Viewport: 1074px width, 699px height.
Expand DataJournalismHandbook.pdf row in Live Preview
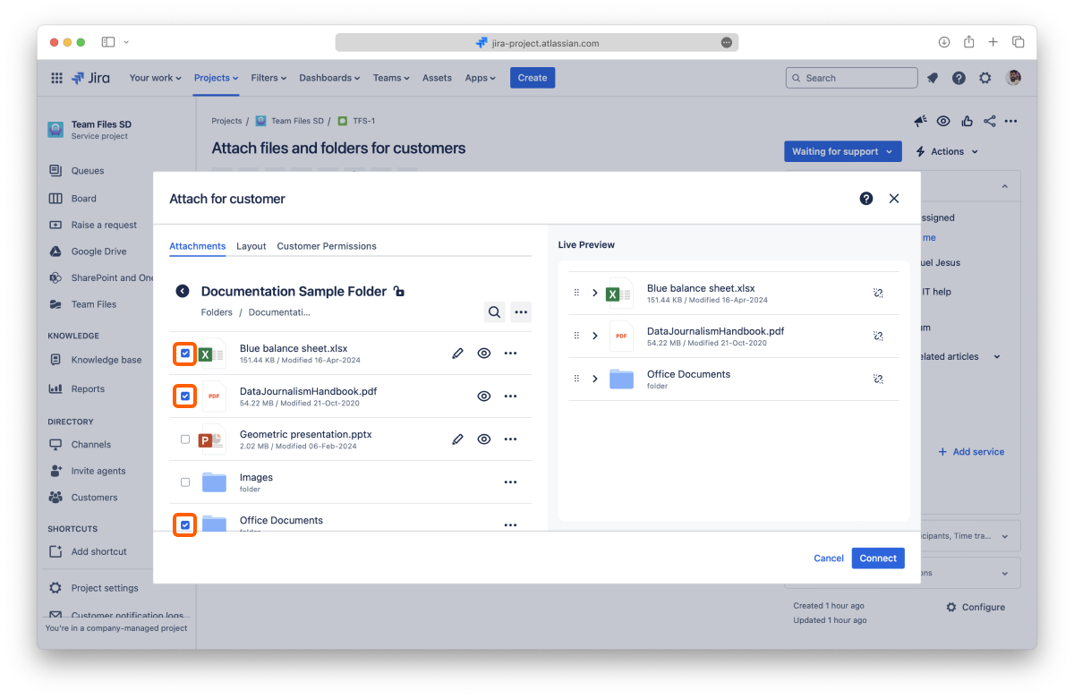point(595,336)
